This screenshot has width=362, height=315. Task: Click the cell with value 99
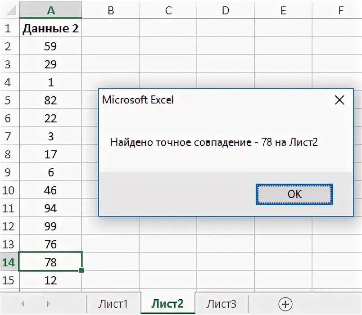click(x=50, y=226)
